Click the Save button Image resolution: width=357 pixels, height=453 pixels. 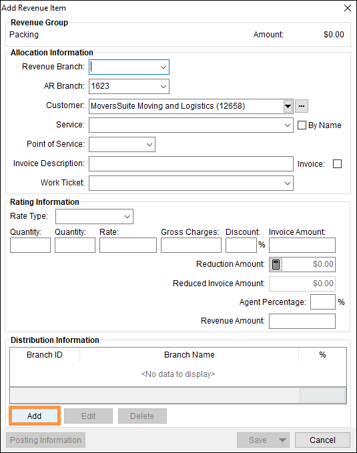pyautogui.click(x=257, y=440)
